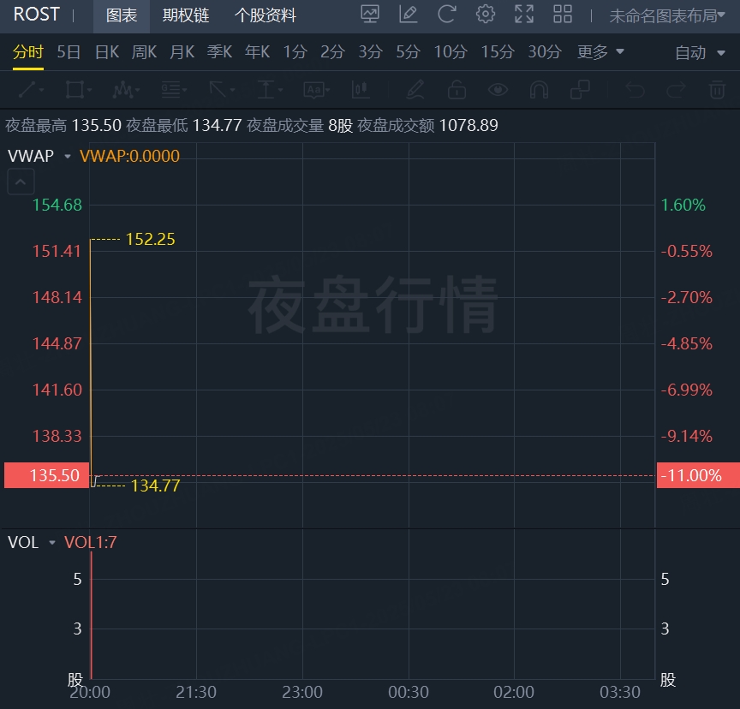Select the 日K timeframe

point(107,51)
